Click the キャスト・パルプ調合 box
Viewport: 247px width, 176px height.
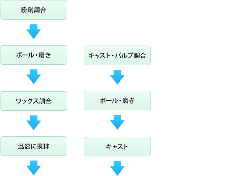pos(117,56)
